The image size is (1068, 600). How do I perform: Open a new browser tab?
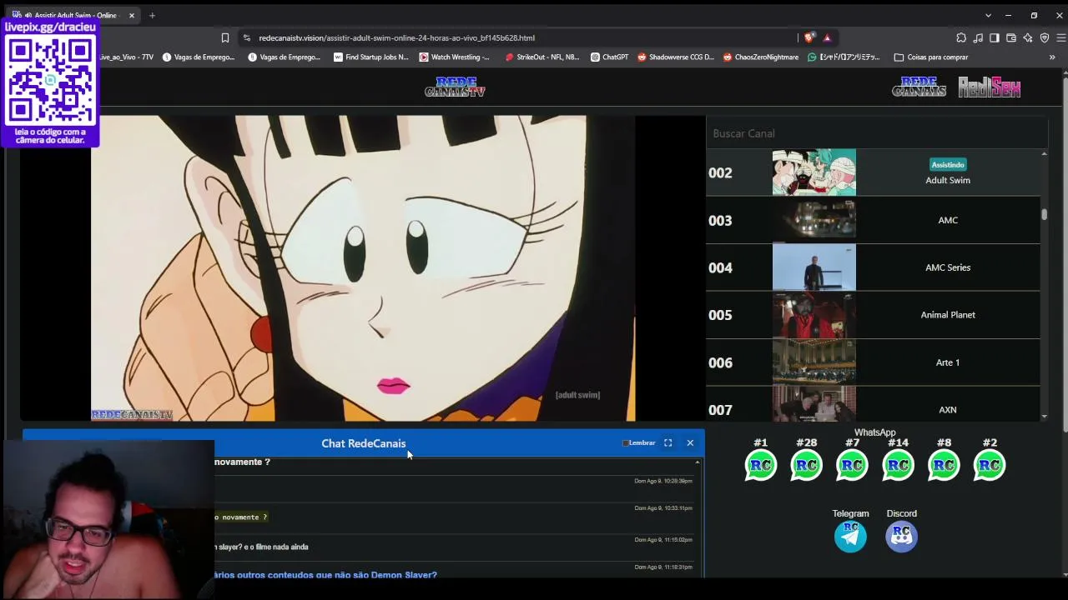point(152,15)
